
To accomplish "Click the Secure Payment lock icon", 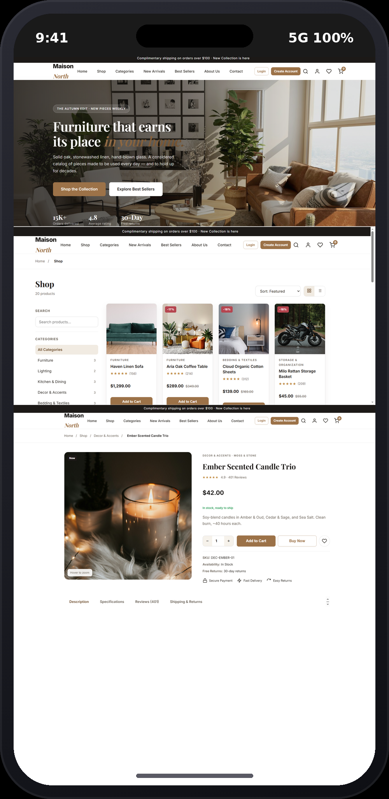I will tap(205, 581).
